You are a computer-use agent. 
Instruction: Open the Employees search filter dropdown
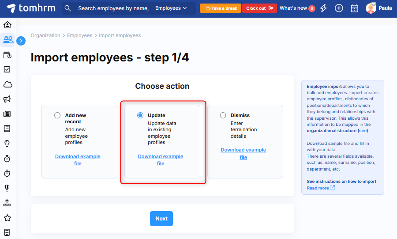pos(171,8)
